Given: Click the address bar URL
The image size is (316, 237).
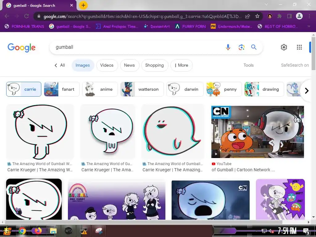Looking at the screenshot, I should [x=142, y=16].
